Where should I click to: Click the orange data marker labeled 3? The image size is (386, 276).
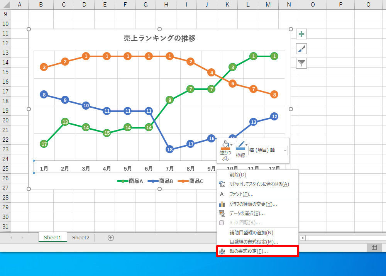[x=44, y=67]
